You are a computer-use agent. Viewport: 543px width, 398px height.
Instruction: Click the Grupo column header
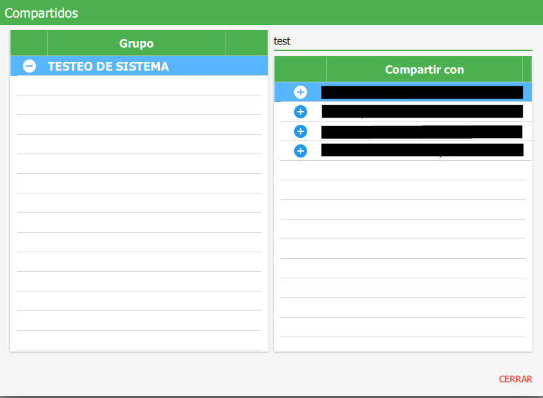point(135,43)
